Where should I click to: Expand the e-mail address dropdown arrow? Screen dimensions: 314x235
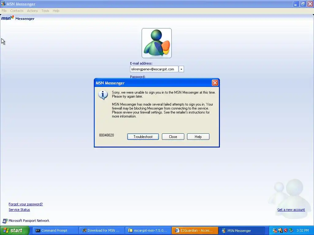click(181, 69)
